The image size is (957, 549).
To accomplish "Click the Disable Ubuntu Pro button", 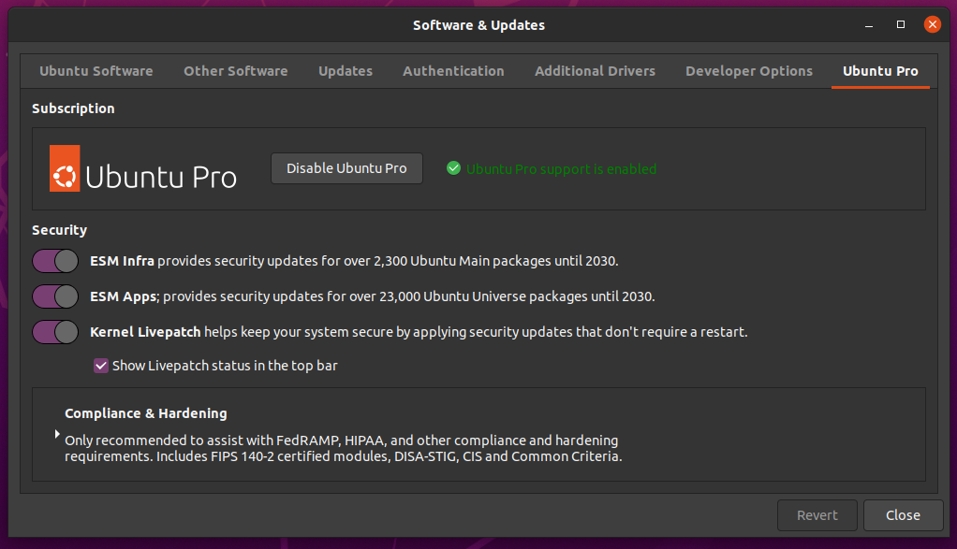I will coord(346,168).
